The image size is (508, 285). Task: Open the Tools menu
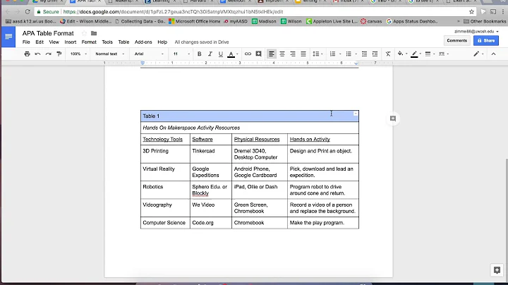107,42
